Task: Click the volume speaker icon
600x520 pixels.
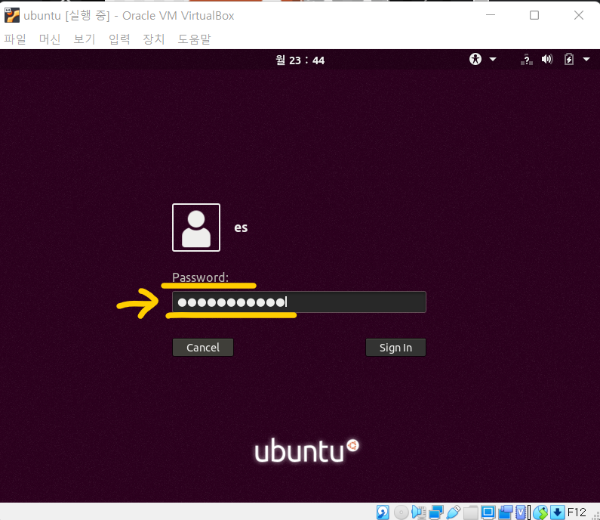Action: point(547,59)
